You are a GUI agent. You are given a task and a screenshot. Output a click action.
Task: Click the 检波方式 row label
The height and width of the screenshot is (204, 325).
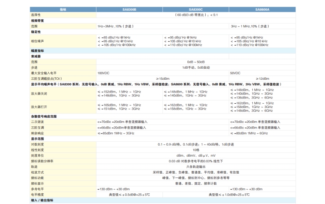pos(38,172)
